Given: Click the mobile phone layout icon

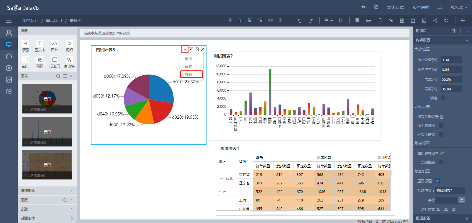Looking at the screenshot, I should (380, 21).
